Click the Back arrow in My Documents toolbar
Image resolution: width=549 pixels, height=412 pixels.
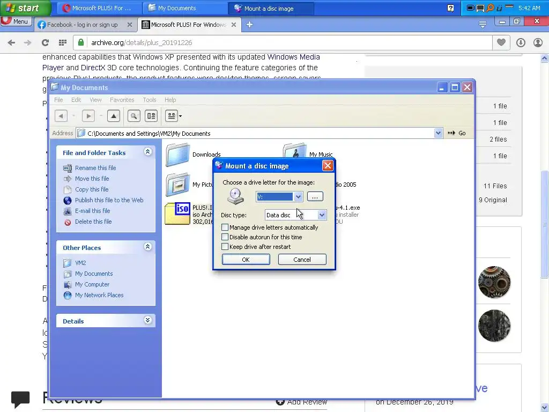point(61,116)
